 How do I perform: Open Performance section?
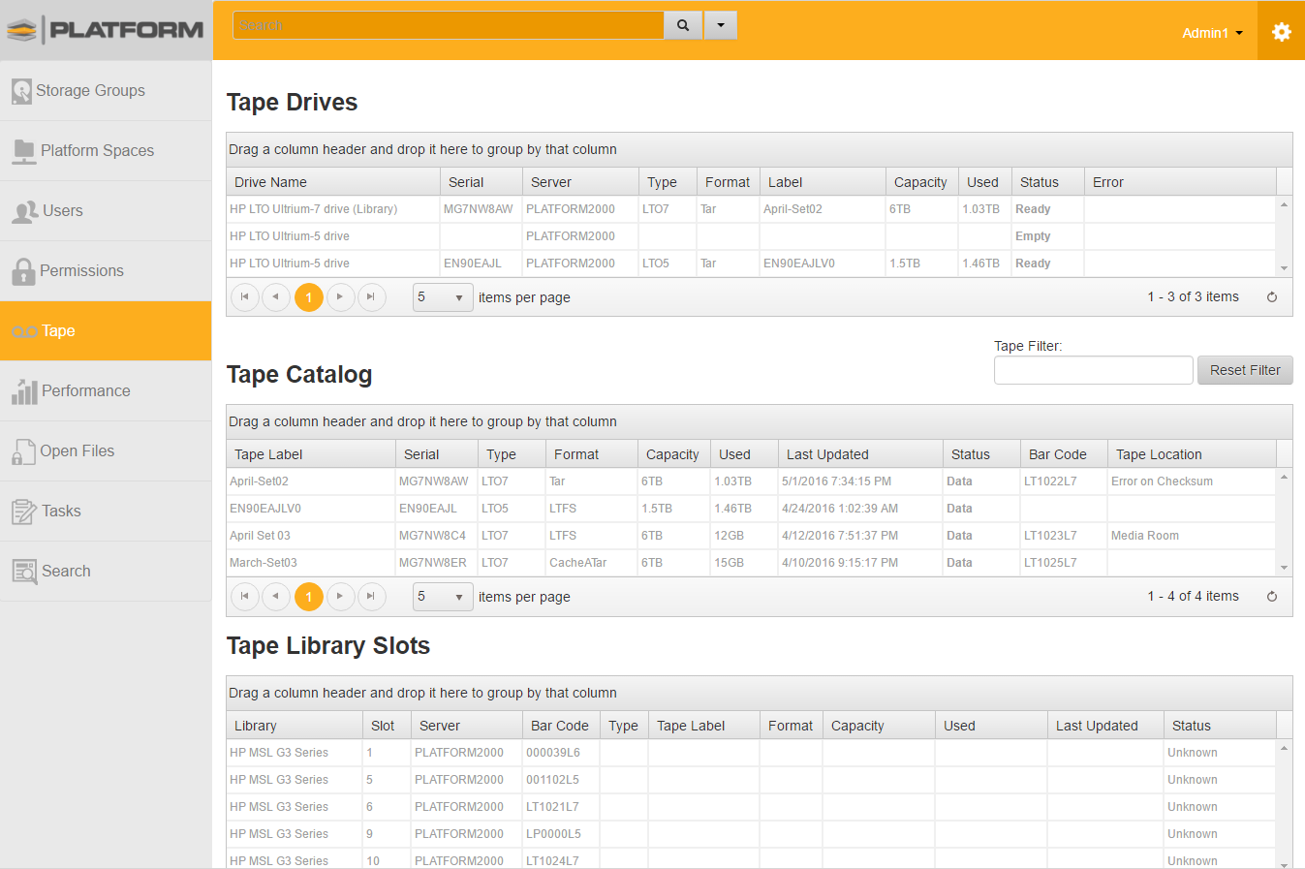[106, 391]
